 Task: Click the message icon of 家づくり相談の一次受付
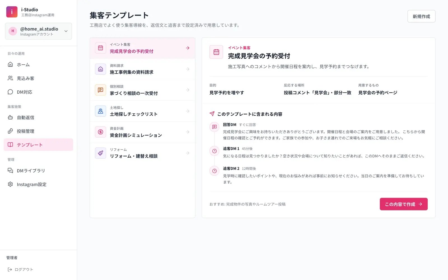pyautogui.click(x=101, y=90)
